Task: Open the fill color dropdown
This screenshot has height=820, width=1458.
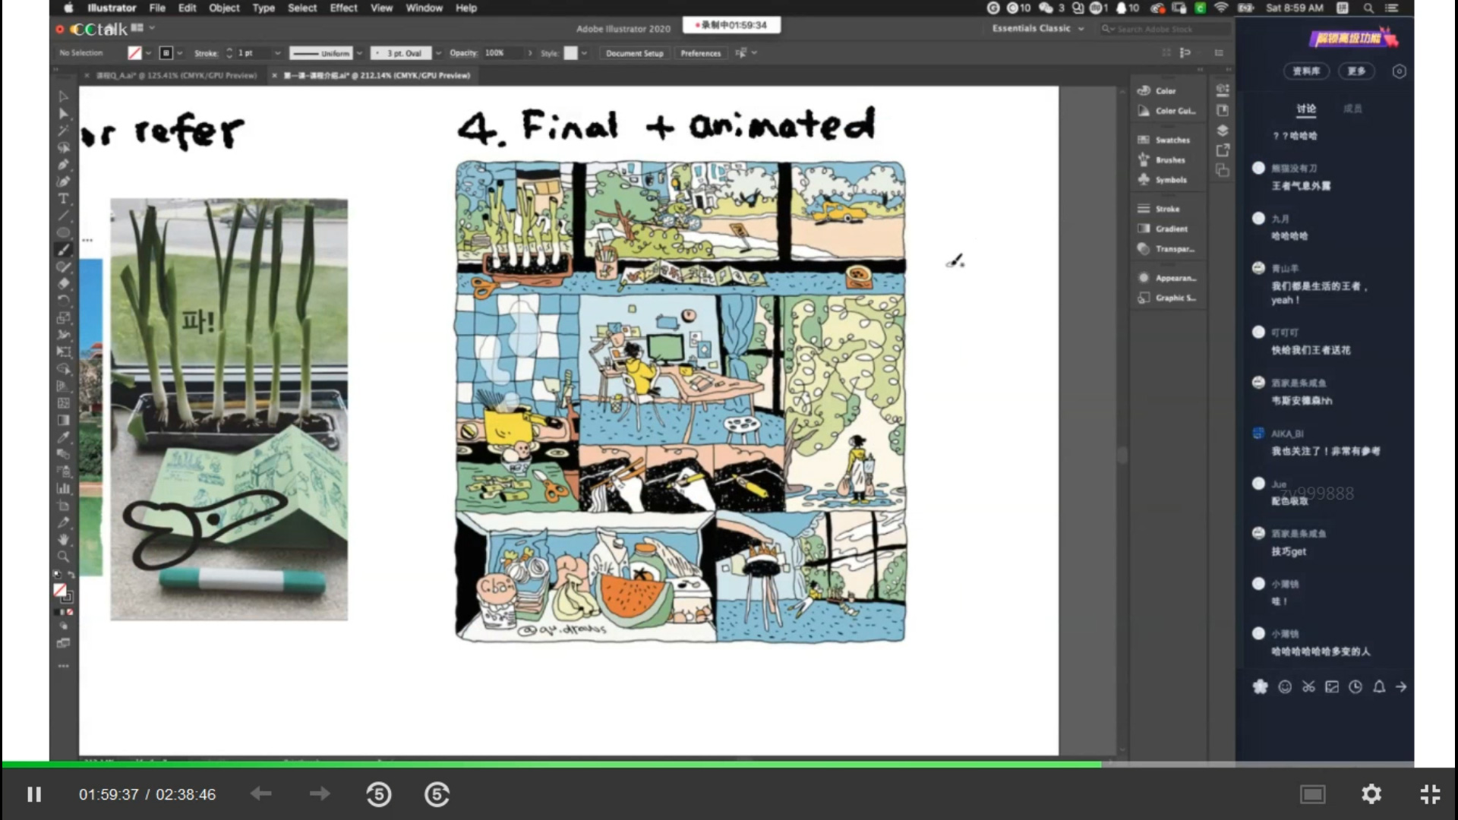Action: pyautogui.click(x=148, y=53)
